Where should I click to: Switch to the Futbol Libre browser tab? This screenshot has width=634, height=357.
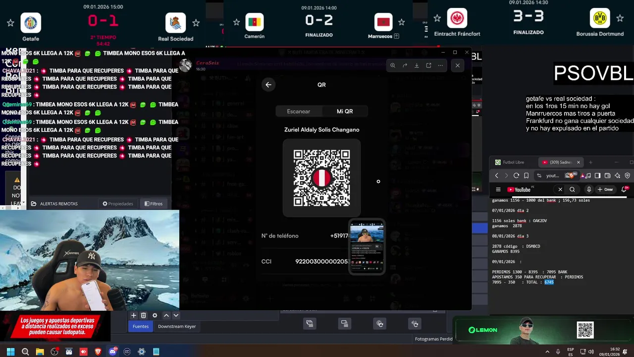[x=513, y=162]
